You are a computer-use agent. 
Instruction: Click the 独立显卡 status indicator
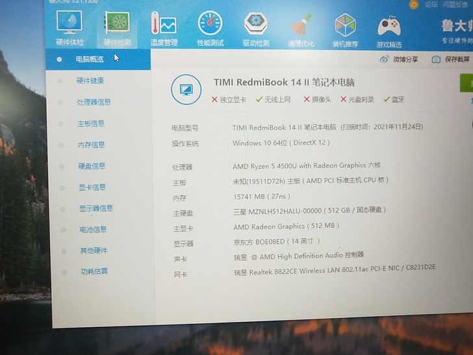click(229, 99)
